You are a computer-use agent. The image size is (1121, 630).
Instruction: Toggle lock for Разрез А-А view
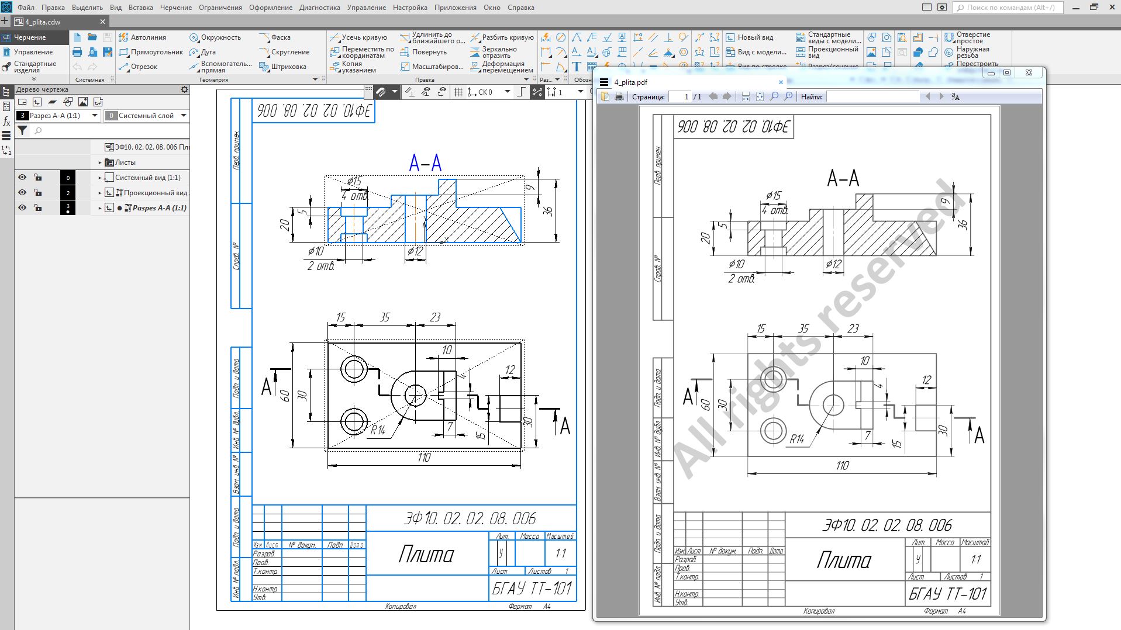(37, 208)
